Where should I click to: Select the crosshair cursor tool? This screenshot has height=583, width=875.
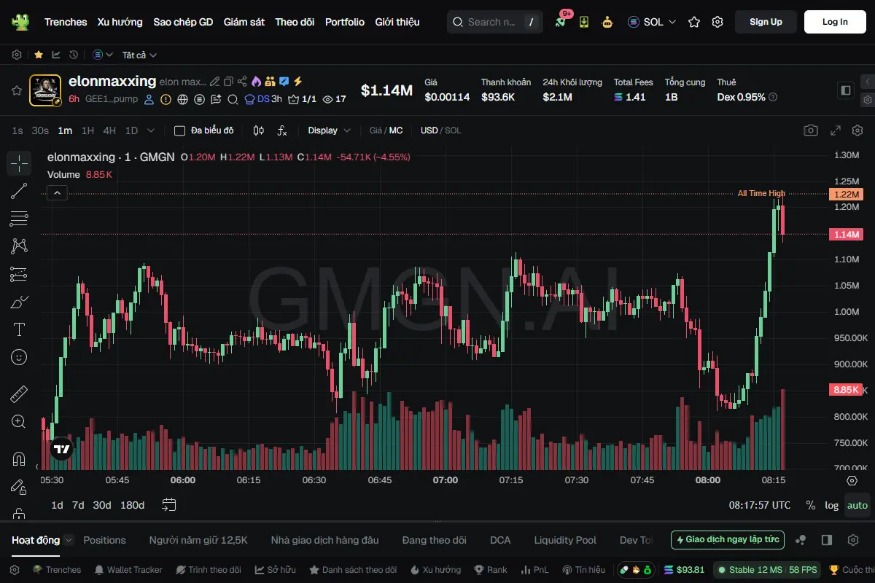[x=19, y=163]
